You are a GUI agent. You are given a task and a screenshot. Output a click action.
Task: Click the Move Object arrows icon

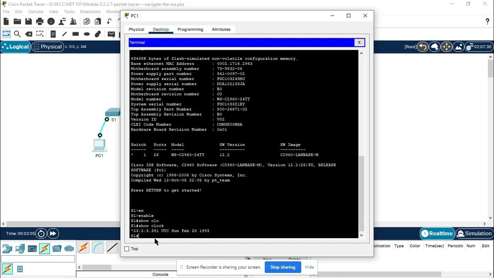tap(447, 47)
